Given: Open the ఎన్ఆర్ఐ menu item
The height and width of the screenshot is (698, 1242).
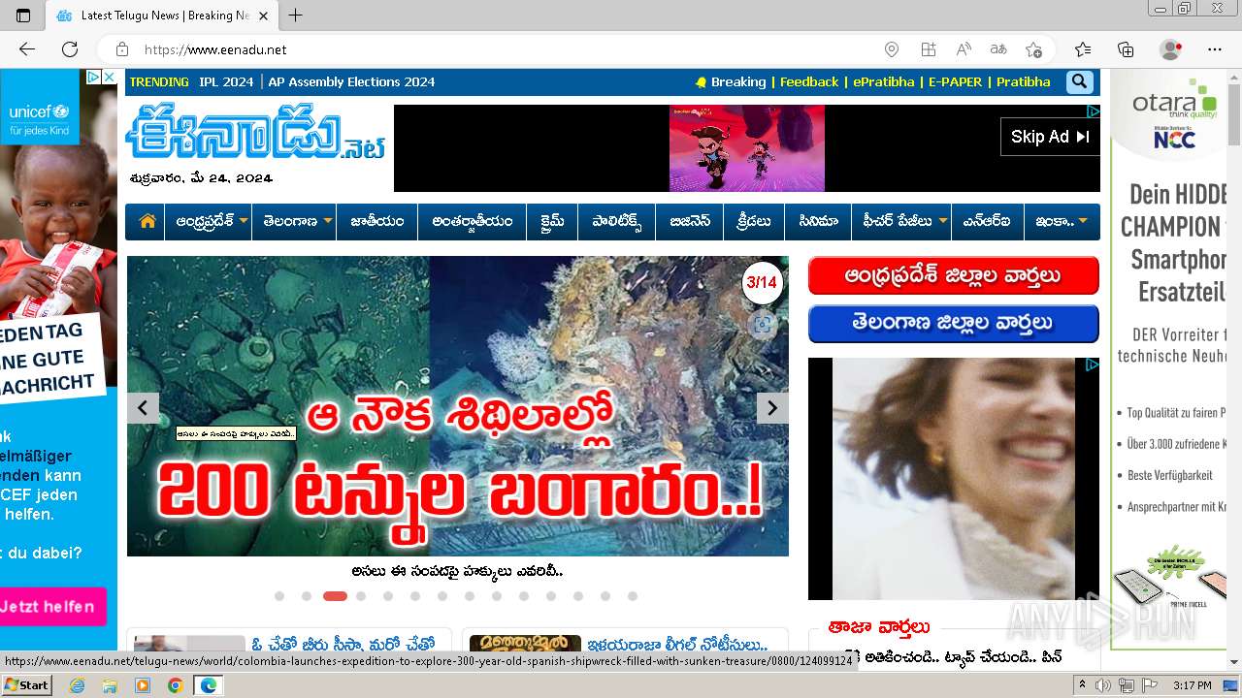Looking at the screenshot, I should (x=987, y=221).
